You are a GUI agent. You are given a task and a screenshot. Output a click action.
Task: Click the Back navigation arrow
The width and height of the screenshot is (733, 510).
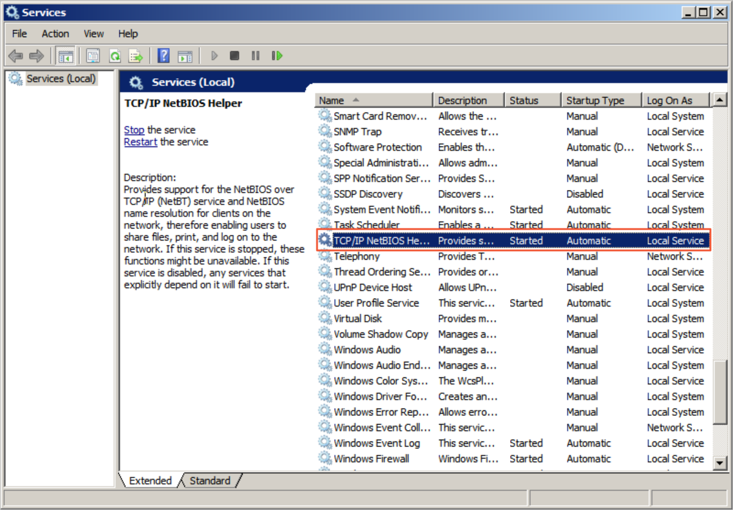[16, 56]
